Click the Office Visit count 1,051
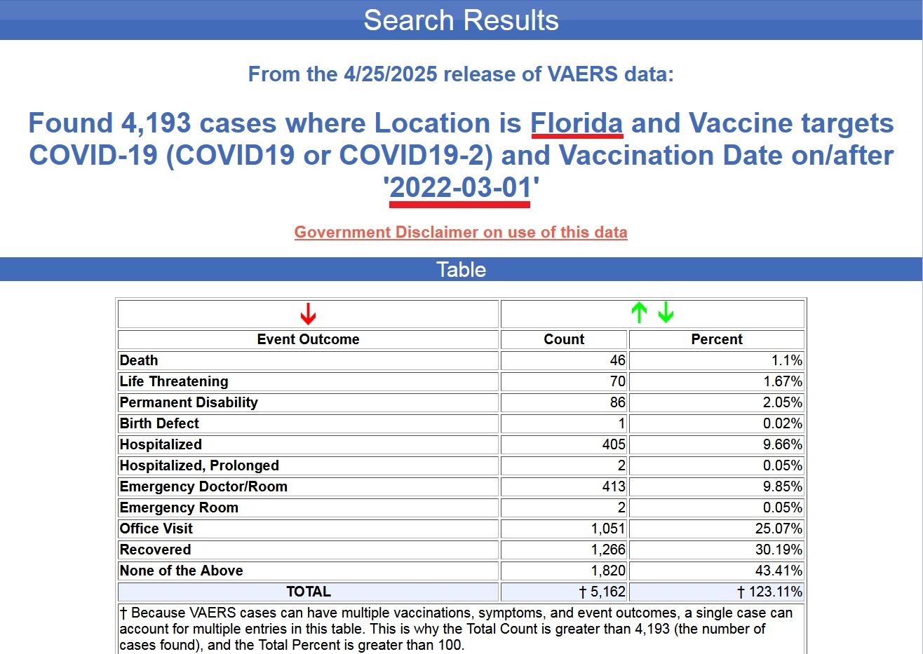Image resolution: width=923 pixels, height=654 pixels. 607,529
